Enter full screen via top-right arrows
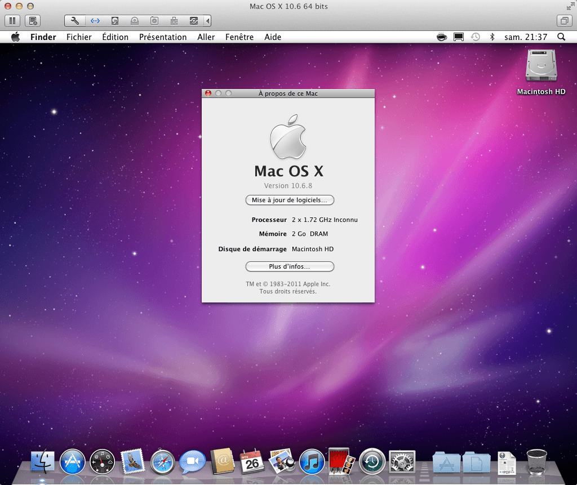Viewport: 577px width, 485px height. click(570, 6)
